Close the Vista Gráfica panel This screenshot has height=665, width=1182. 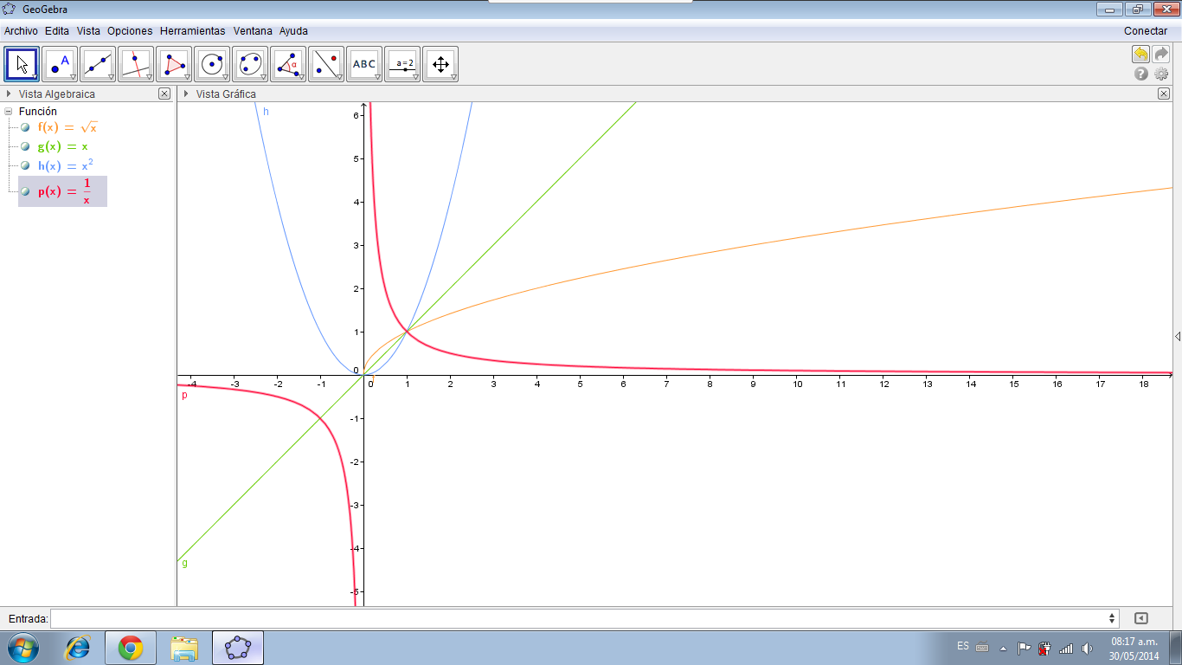pos(1164,94)
